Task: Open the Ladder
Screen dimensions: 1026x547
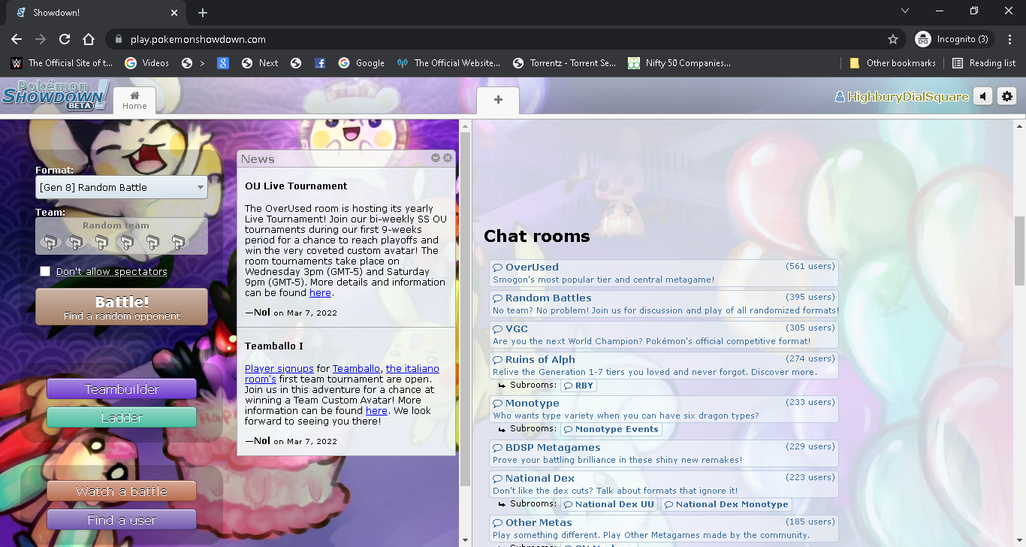Action: (122, 417)
